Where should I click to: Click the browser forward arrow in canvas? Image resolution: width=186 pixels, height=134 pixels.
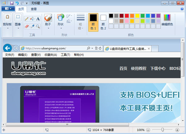coord(16,48)
